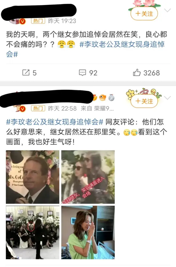The image size is (176, 267).
Task: Tap the fish badge icon beside username
Action: [x=103, y=98]
